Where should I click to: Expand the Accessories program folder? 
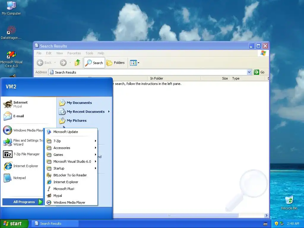tap(71, 148)
